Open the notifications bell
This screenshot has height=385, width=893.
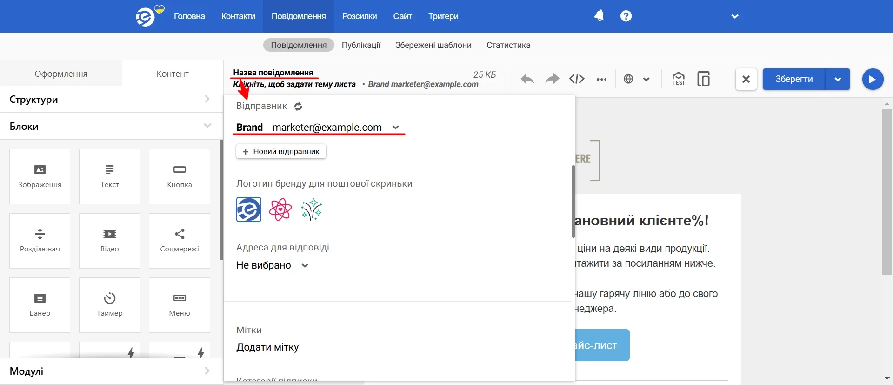click(599, 16)
